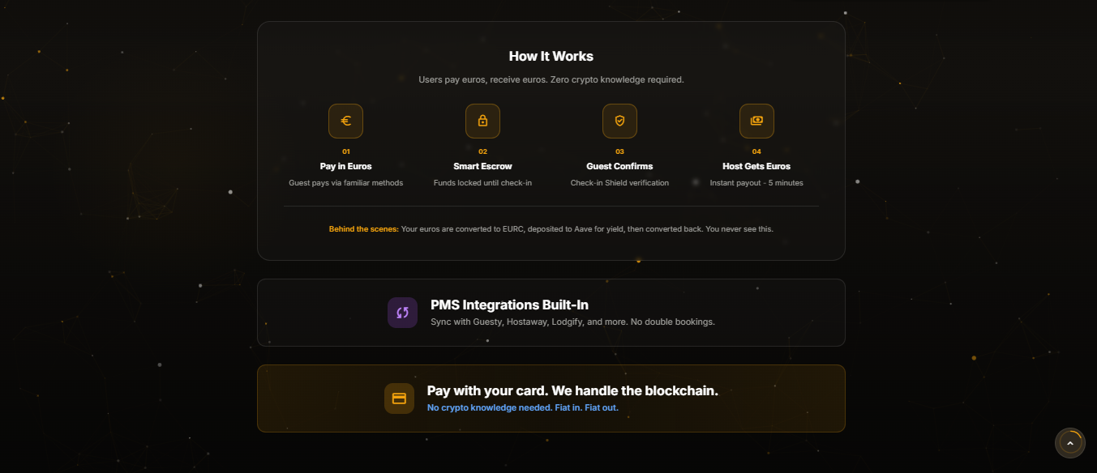The image size is (1097, 473).
Task: Click the banknote icon above Host Gets Euros
Action: (756, 121)
